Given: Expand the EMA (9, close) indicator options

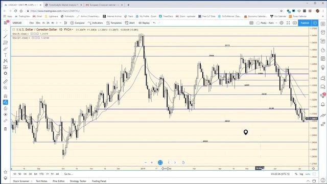Looking at the screenshot, I should point(28,34).
